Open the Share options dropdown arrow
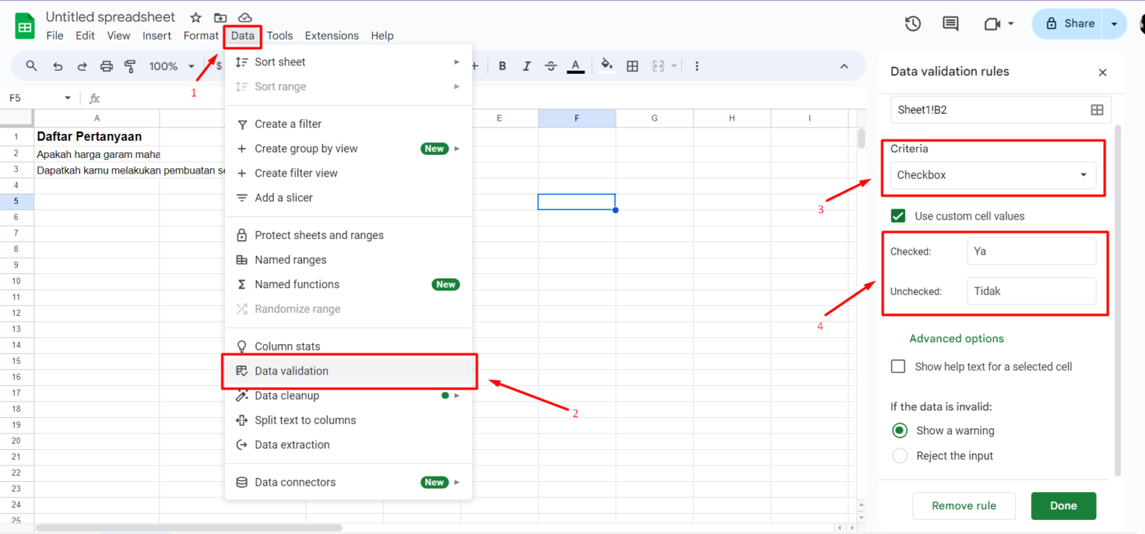The image size is (1145, 534). [1113, 23]
